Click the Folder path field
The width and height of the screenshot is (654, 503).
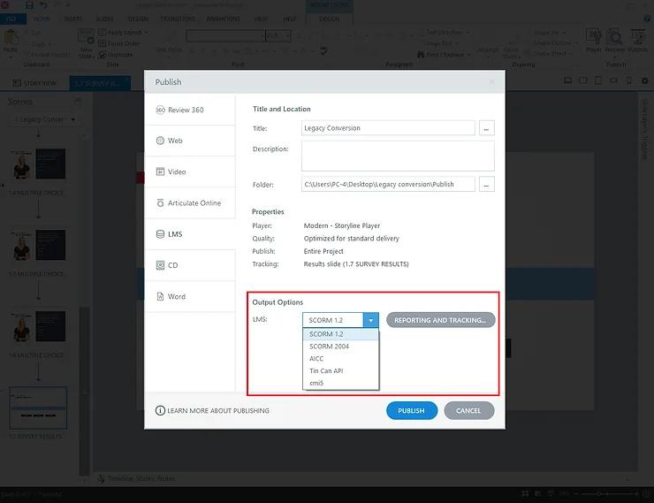point(388,184)
